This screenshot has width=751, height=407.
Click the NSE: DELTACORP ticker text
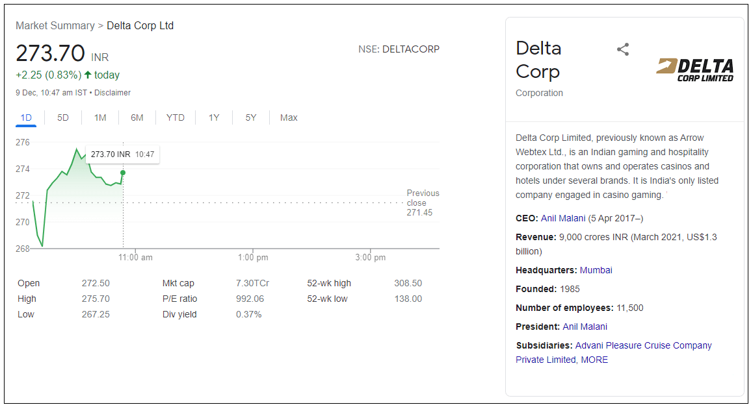tap(399, 49)
